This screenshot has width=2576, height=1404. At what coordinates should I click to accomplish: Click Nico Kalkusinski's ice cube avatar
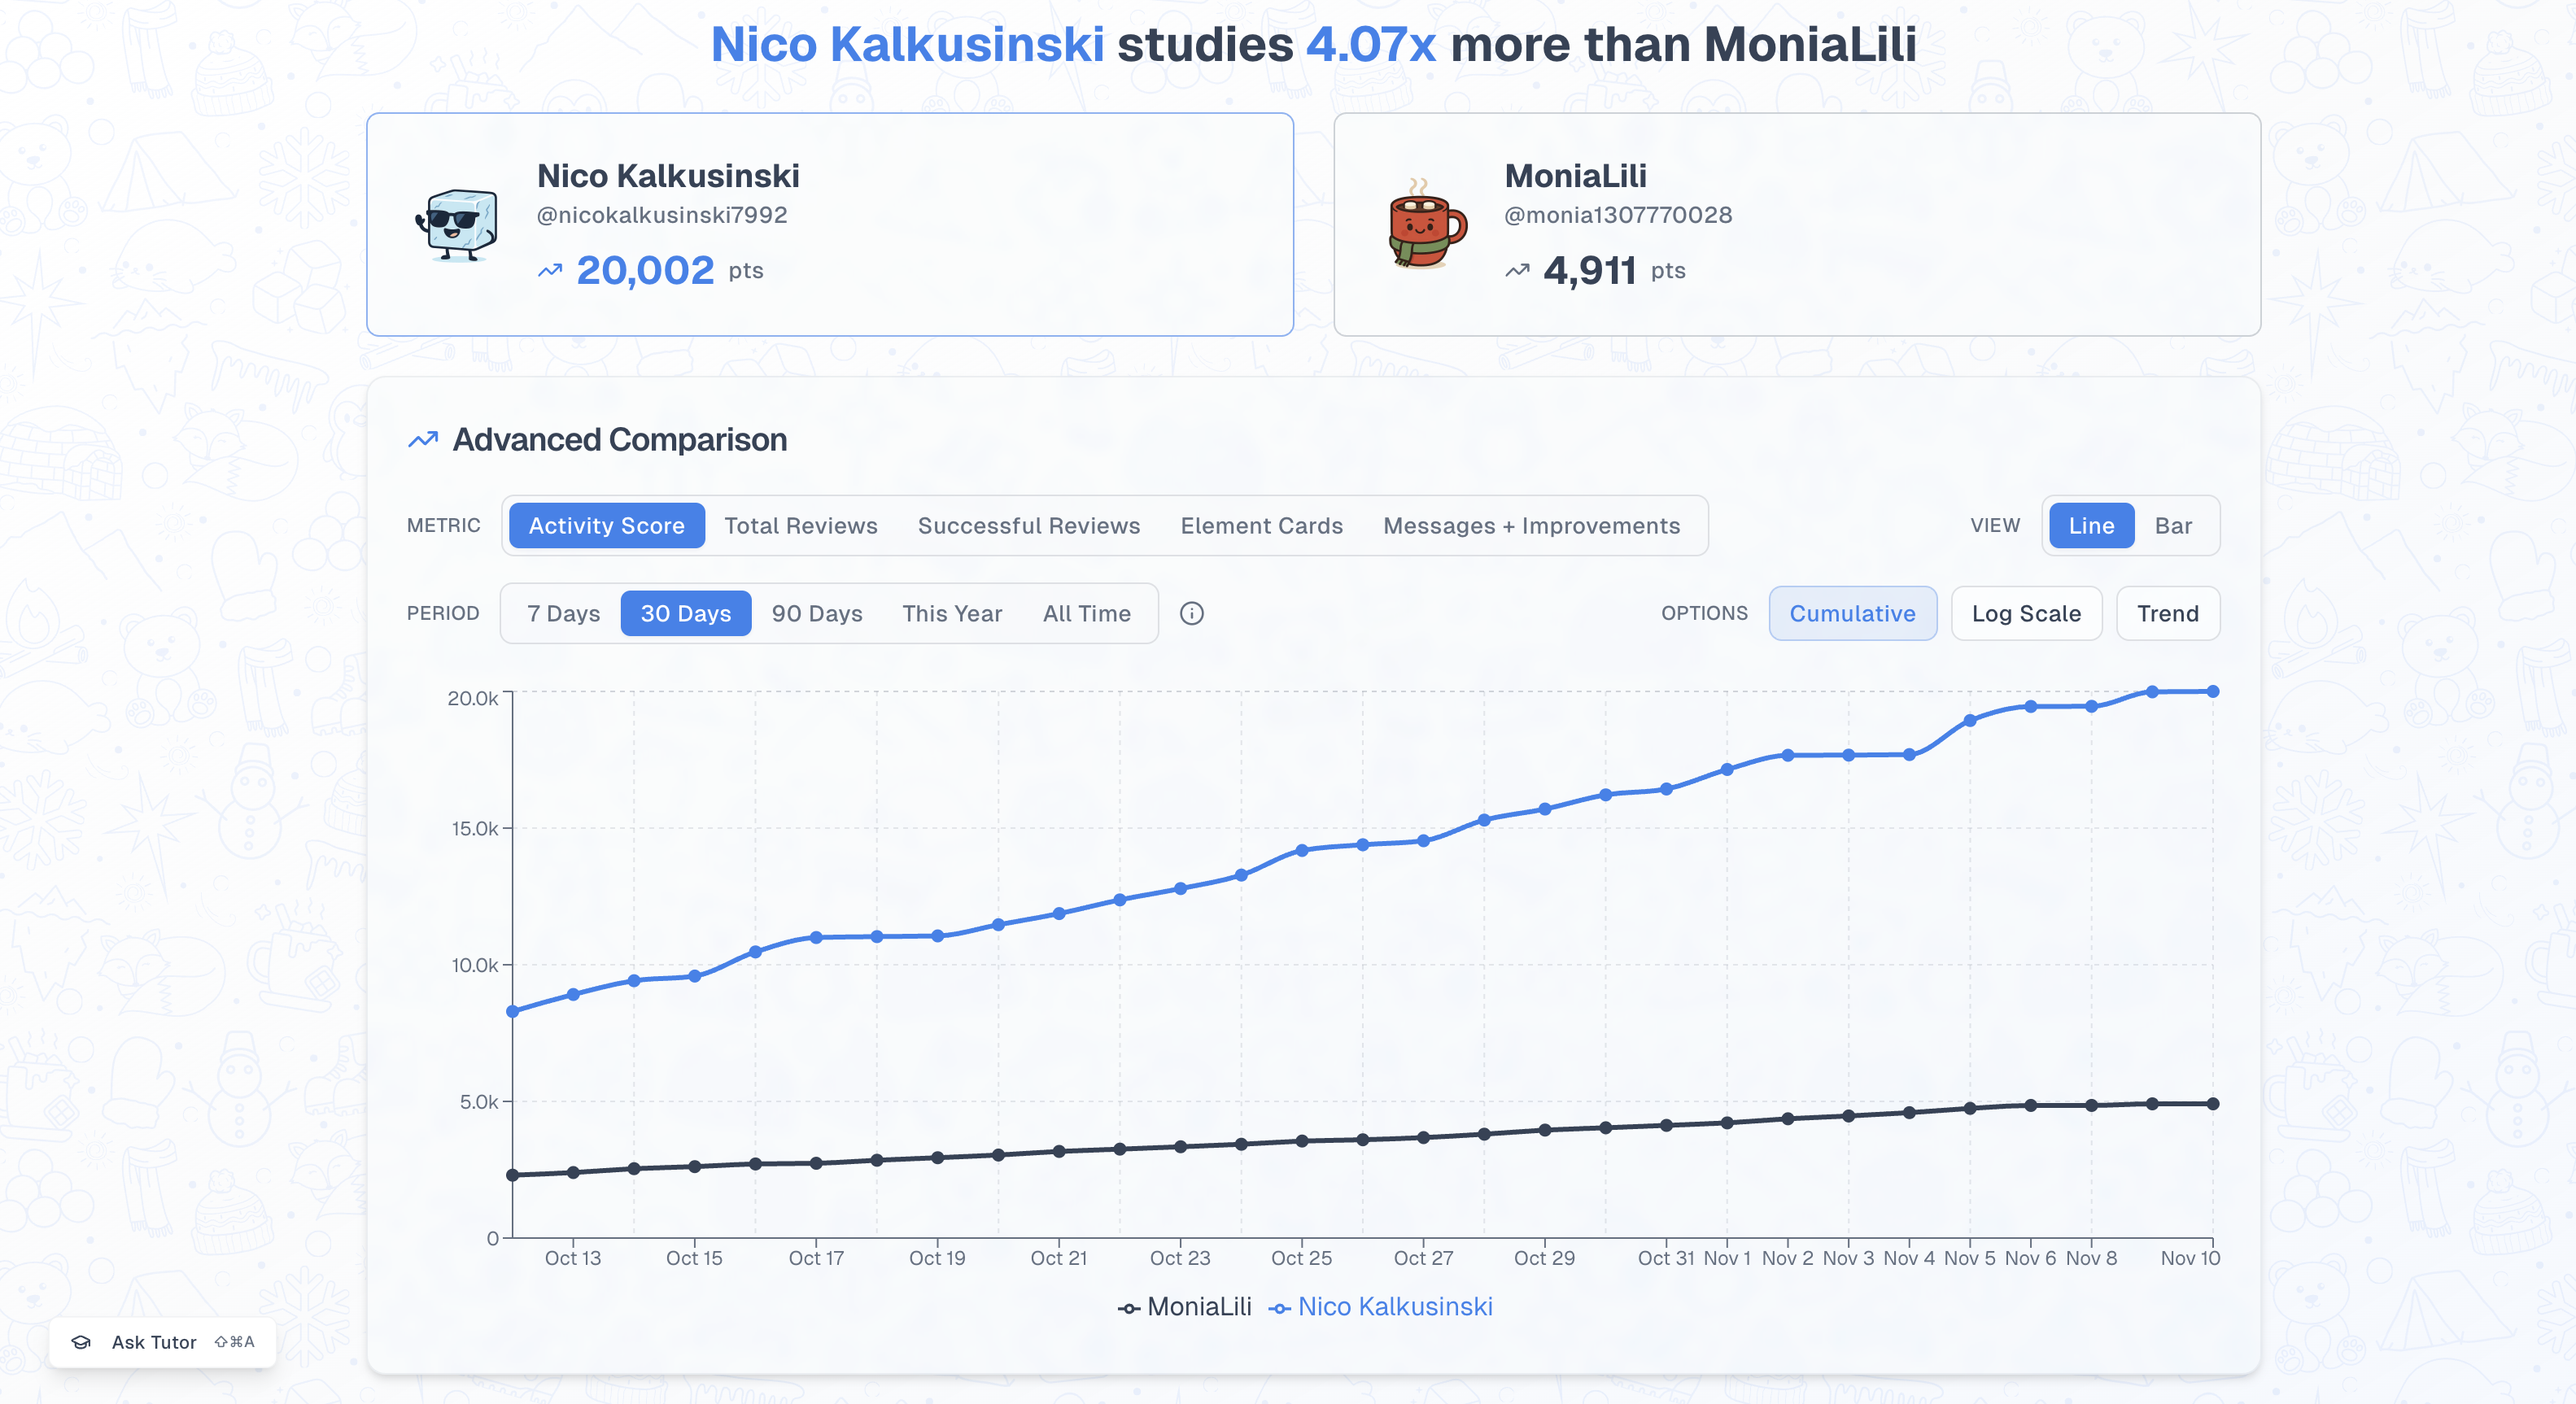pos(457,224)
